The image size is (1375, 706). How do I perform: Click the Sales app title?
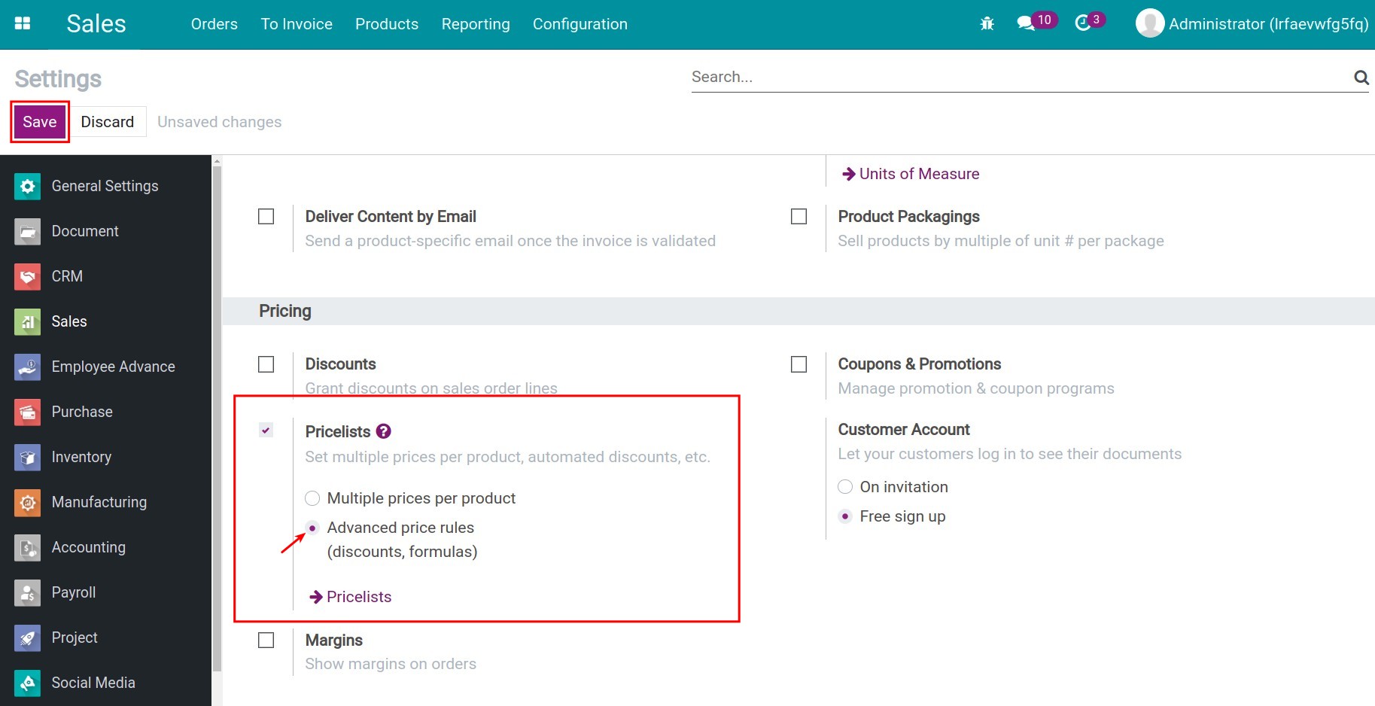click(96, 23)
